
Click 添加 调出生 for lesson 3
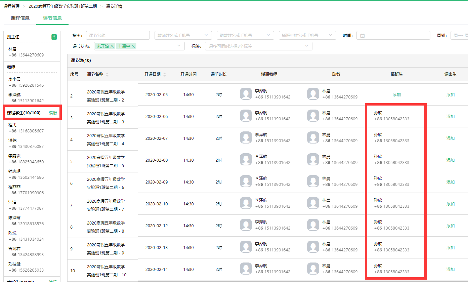451,117
